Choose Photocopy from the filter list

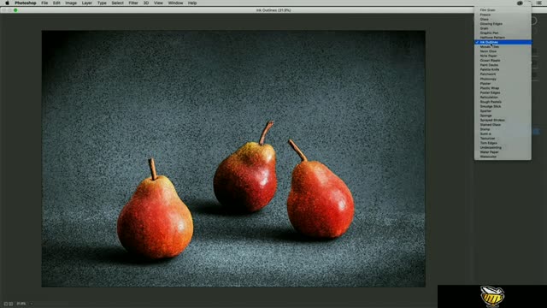(503, 79)
